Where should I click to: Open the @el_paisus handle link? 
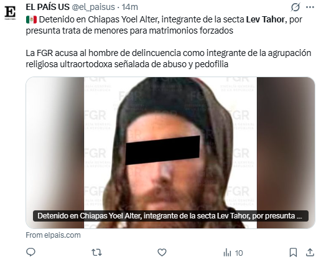[x=93, y=7]
